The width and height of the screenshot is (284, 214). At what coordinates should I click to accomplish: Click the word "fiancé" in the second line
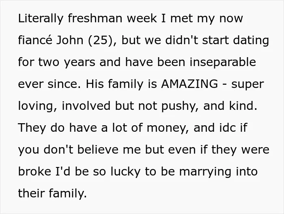pos(35,40)
